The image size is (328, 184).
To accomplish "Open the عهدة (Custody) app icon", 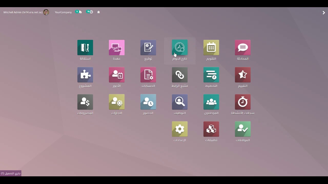I will coord(117,48).
